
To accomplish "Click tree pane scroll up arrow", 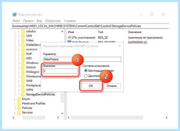I will pos(62,31).
